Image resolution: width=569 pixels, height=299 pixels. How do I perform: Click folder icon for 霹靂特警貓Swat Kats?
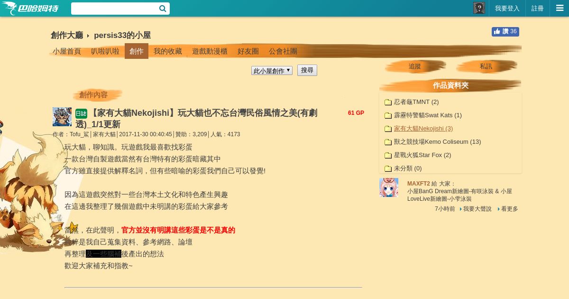click(x=388, y=115)
